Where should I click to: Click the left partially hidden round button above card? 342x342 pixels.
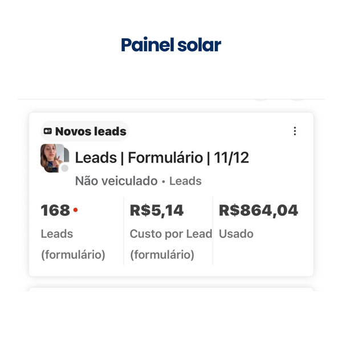(260, 100)
